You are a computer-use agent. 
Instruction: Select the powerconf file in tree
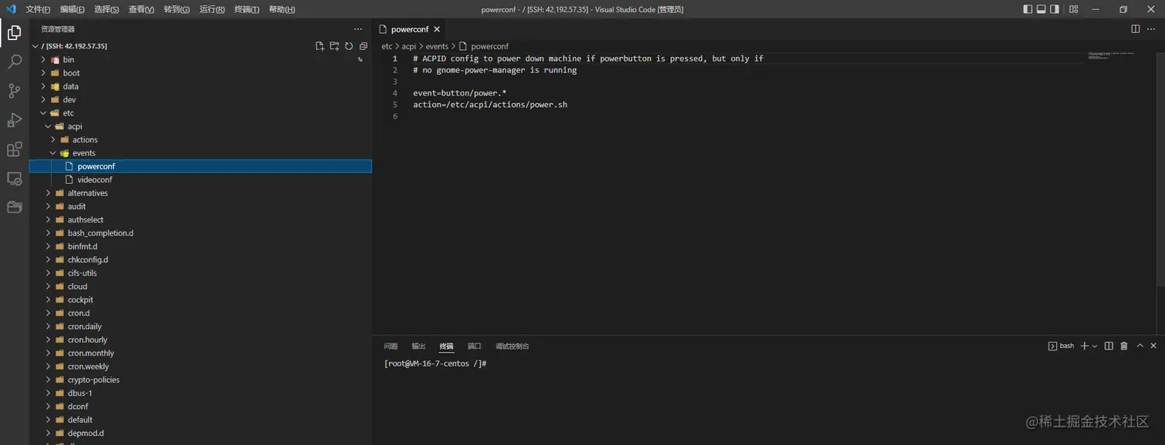(200, 166)
